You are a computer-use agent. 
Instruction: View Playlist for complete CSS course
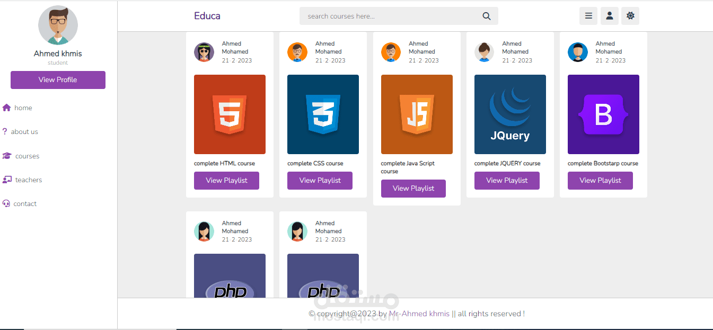[x=320, y=181]
